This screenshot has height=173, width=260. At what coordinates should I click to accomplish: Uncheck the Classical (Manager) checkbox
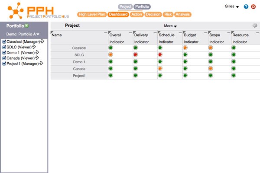click(4, 42)
